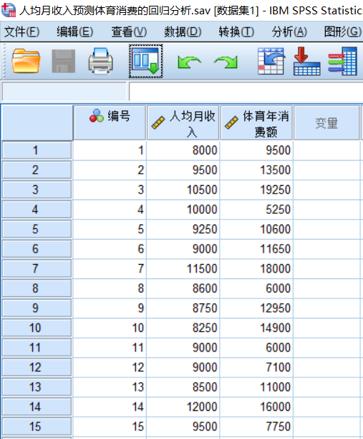Click consumption cell 9500 in row 1
This screenshot has width=363, height=439.
[256, 151]
